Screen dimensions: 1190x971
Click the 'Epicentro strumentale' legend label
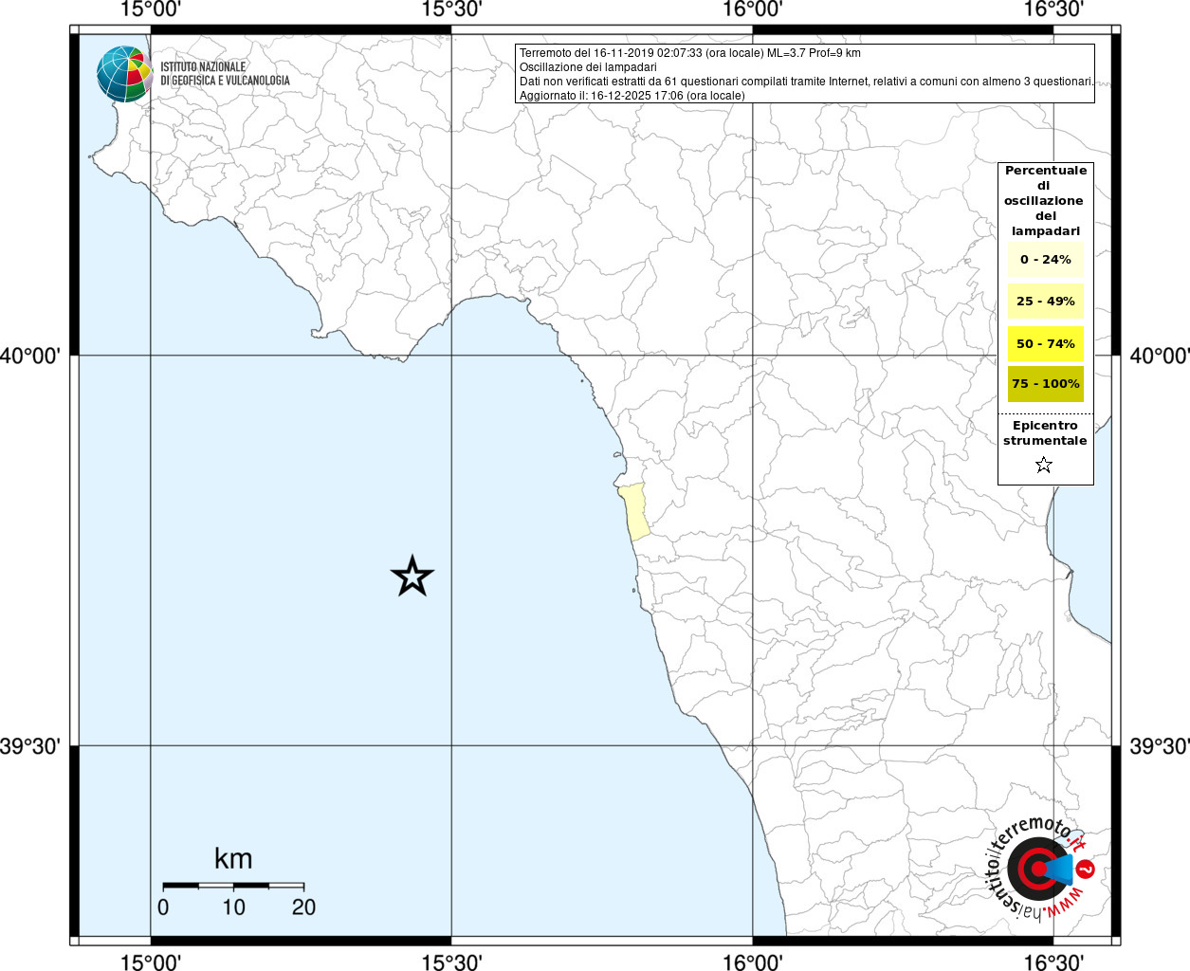[x=1045, y=432]
